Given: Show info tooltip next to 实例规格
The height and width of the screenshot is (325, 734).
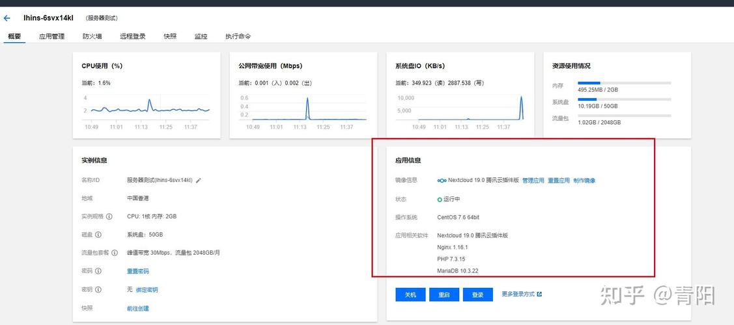Looking at the screenshot, I should [x=109, y=216].
